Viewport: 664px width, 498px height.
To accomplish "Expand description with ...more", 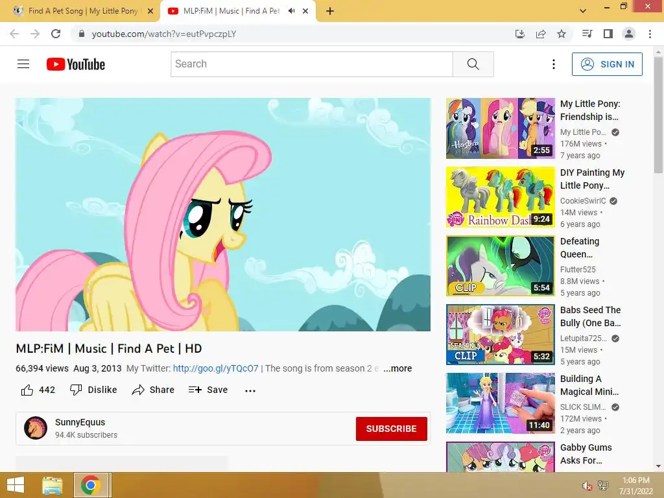I will click(x=397, y=368).
